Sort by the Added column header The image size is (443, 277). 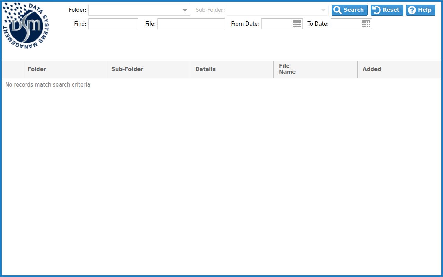coord(399,69)
